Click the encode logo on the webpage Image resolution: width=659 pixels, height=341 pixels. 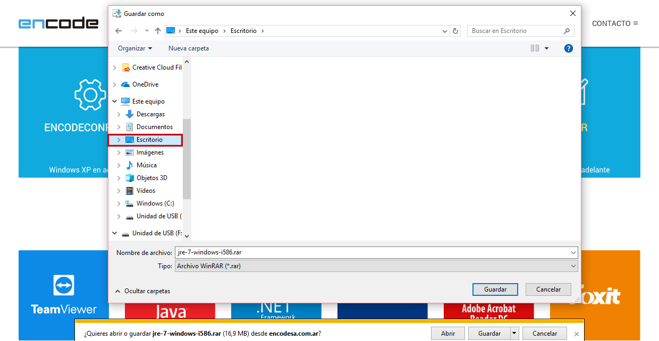coord(58,23)
